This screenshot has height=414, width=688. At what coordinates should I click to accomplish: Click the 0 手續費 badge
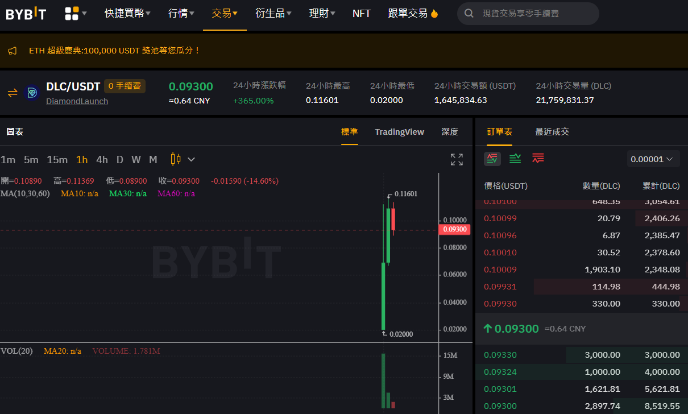point(125,86)
